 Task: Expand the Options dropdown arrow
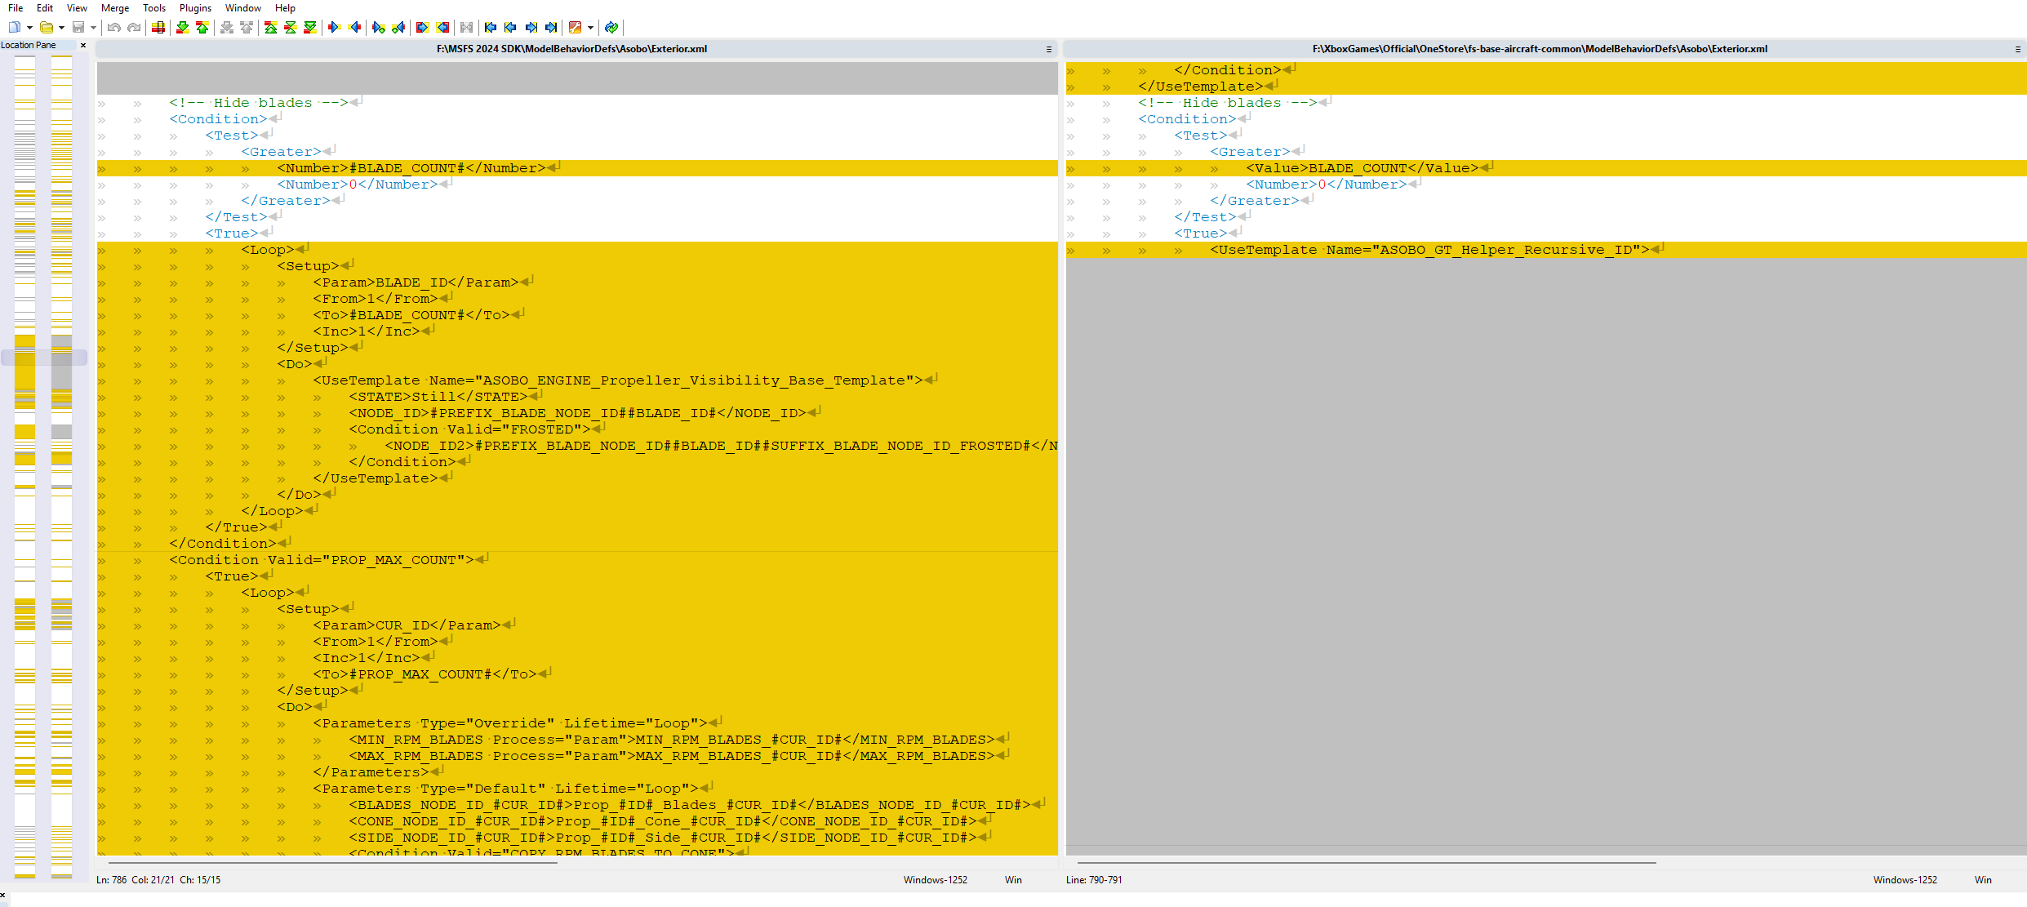click(x=590, y=28)
